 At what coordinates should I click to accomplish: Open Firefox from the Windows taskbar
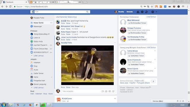point(30,105)
